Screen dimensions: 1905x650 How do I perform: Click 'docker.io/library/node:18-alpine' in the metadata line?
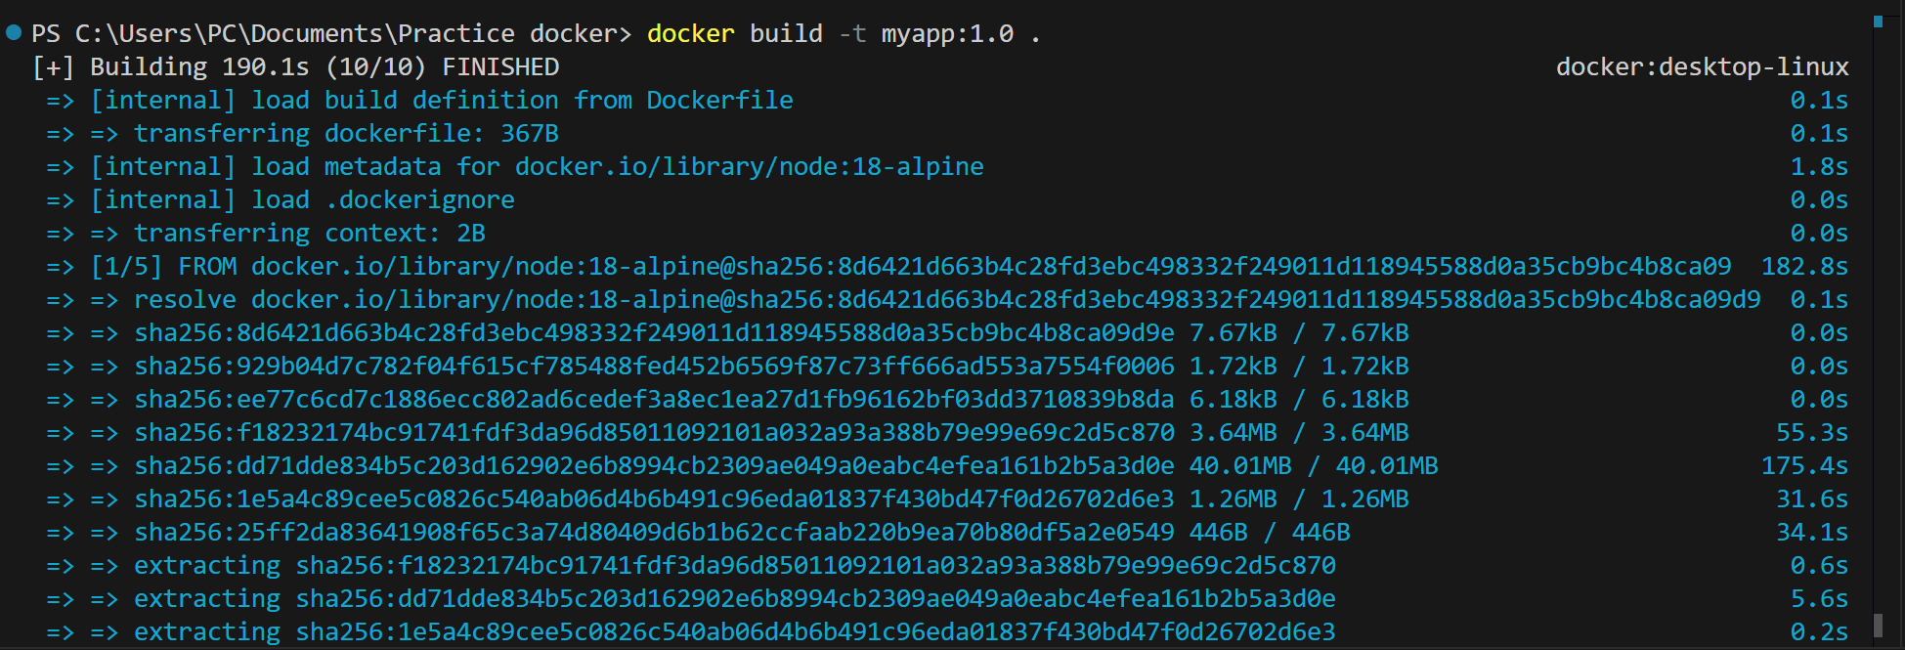tap(749, 167)
